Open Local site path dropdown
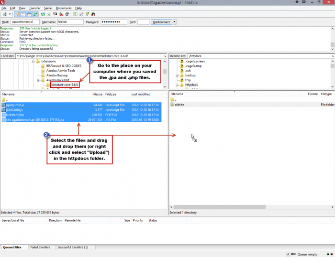Screen dimensions: 335x257 [x=165, y=56]
